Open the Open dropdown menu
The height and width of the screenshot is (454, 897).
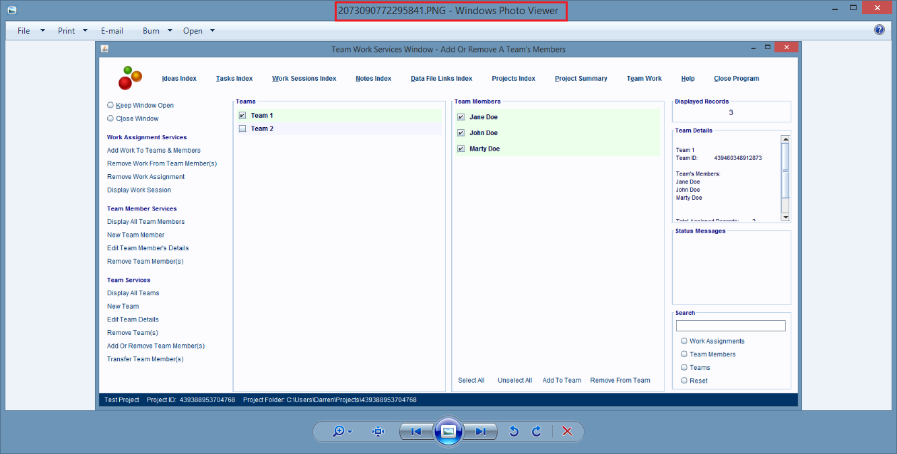(x=199, y=31)
